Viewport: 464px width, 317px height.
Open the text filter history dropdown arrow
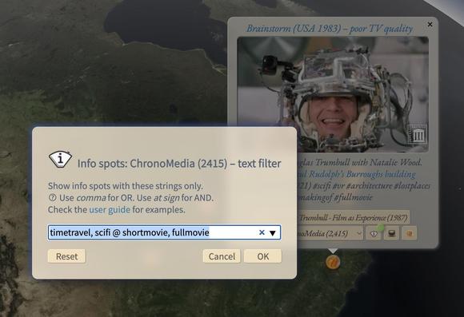point(273,233)
